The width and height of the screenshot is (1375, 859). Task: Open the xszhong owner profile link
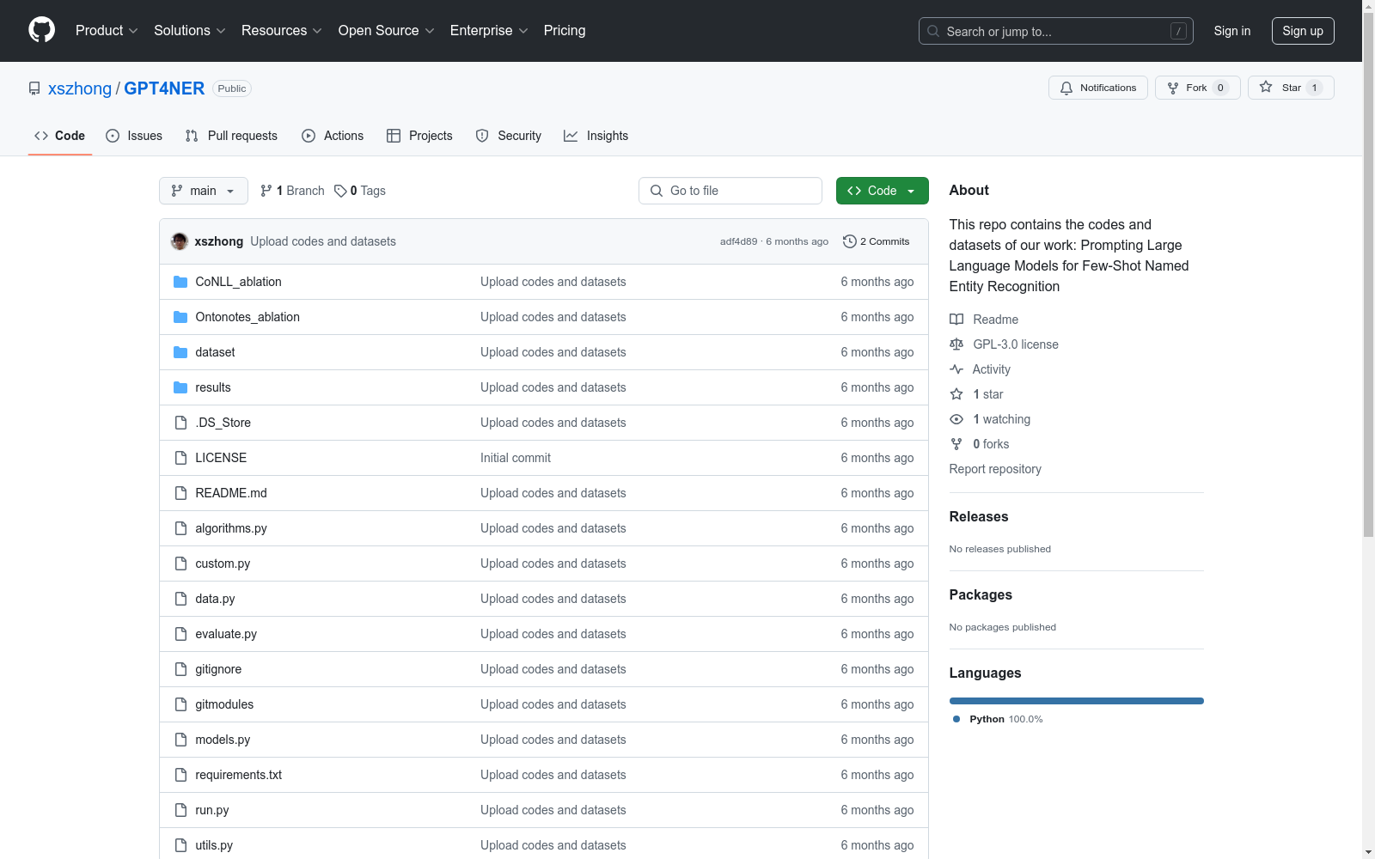[x=80, y=88]
